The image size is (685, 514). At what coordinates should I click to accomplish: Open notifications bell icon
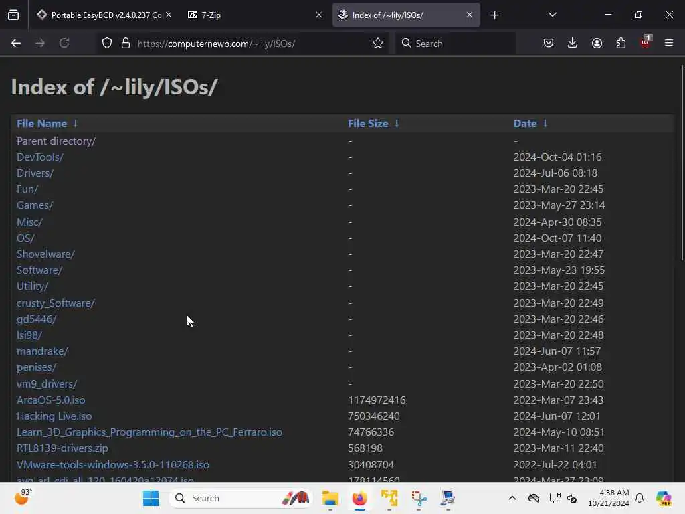coord(640,498)
